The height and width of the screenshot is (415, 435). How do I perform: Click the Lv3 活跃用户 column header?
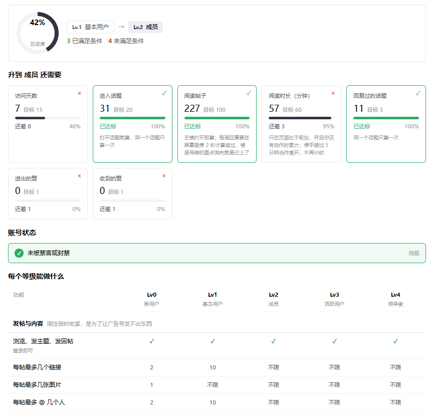click(x=335, y=299)
